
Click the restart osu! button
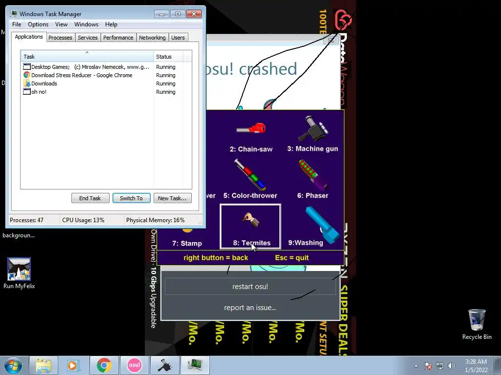coord(250,286)
